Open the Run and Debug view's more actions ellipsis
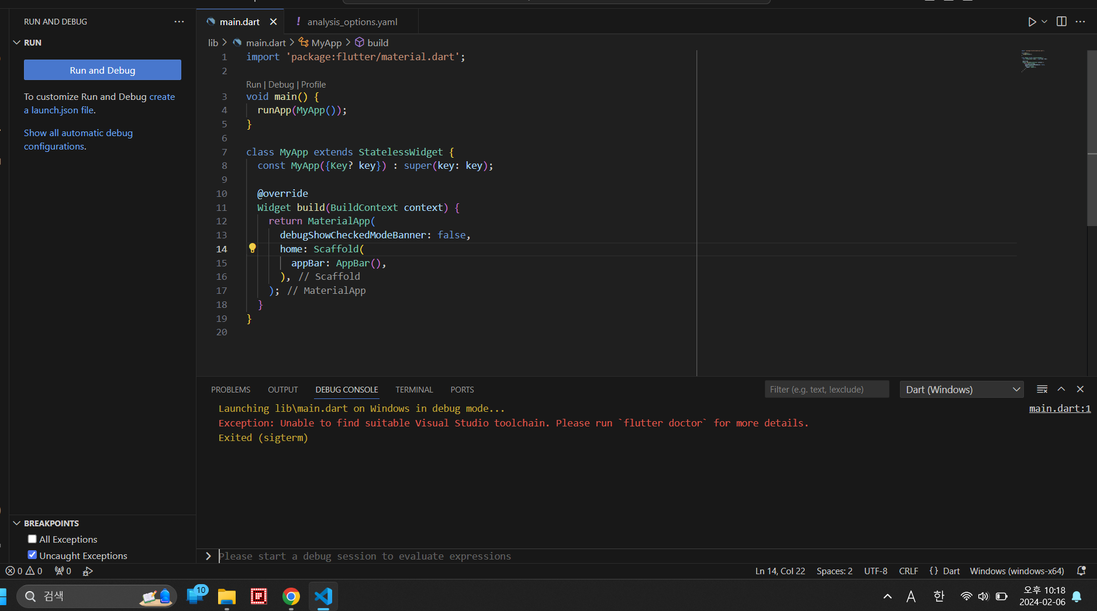 click(x=179, y=22)
